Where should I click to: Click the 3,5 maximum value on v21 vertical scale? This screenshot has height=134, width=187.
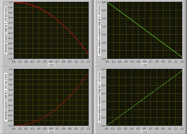[104, 69]
